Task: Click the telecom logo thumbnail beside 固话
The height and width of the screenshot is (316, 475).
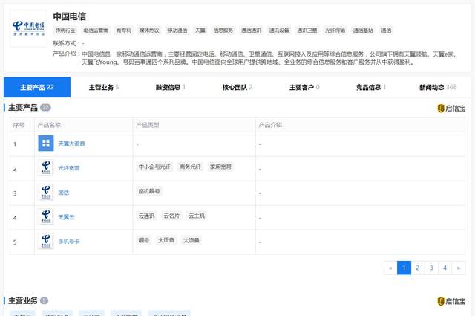Action: click(46, 193)
